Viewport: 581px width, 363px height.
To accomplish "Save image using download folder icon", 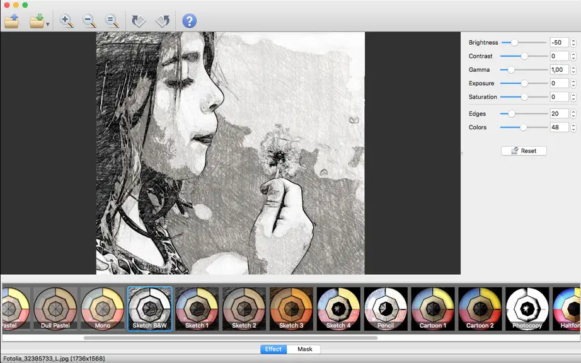I will pyautogui.click(x=37, y=21).
